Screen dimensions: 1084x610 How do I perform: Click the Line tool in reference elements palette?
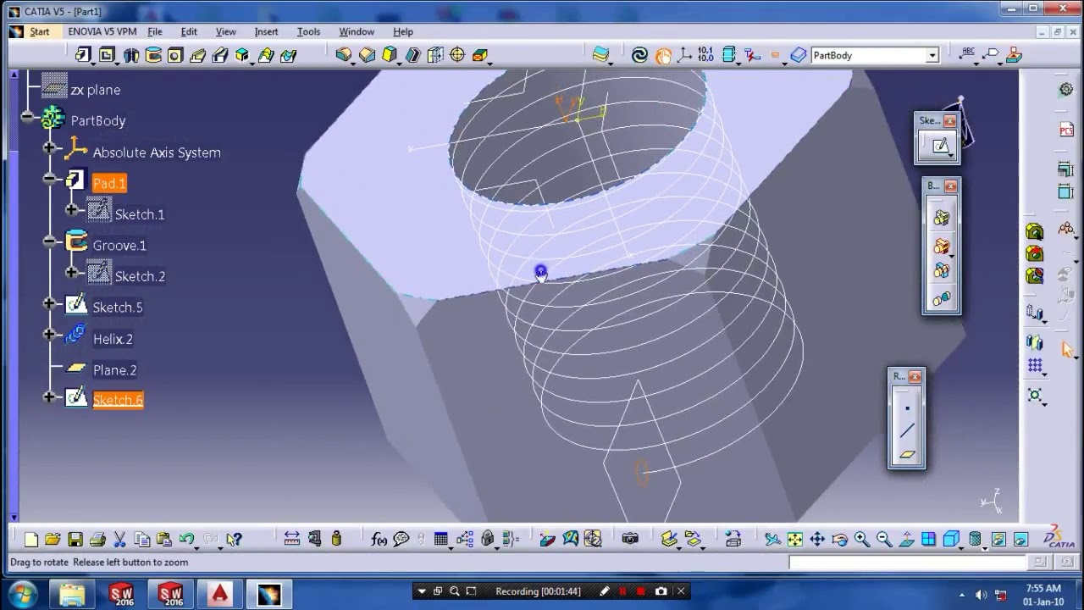coord(907,431)
